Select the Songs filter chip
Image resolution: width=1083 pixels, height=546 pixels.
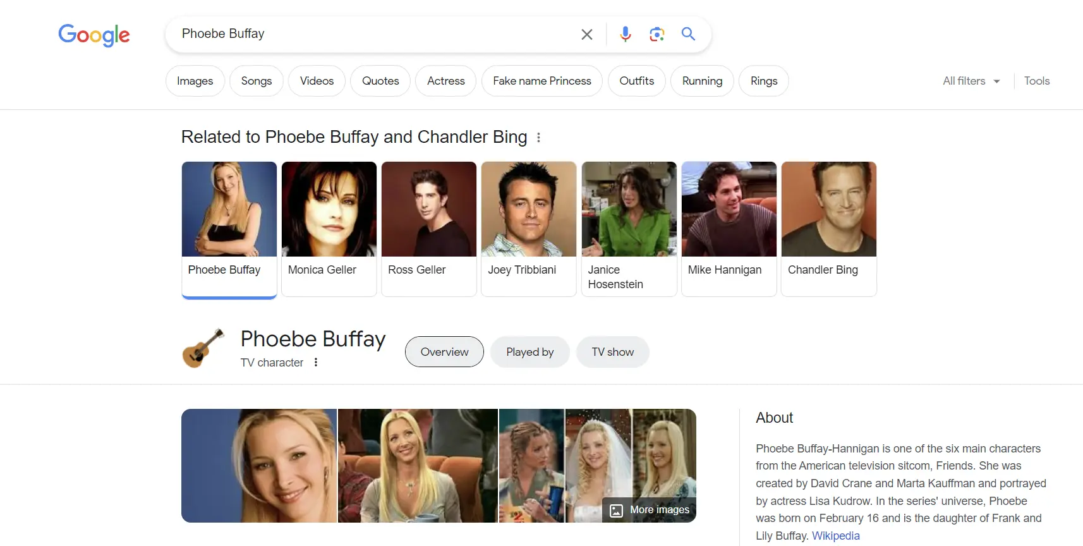click(257, 81)
